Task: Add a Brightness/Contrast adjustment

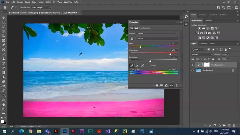Action: (199, 28)
